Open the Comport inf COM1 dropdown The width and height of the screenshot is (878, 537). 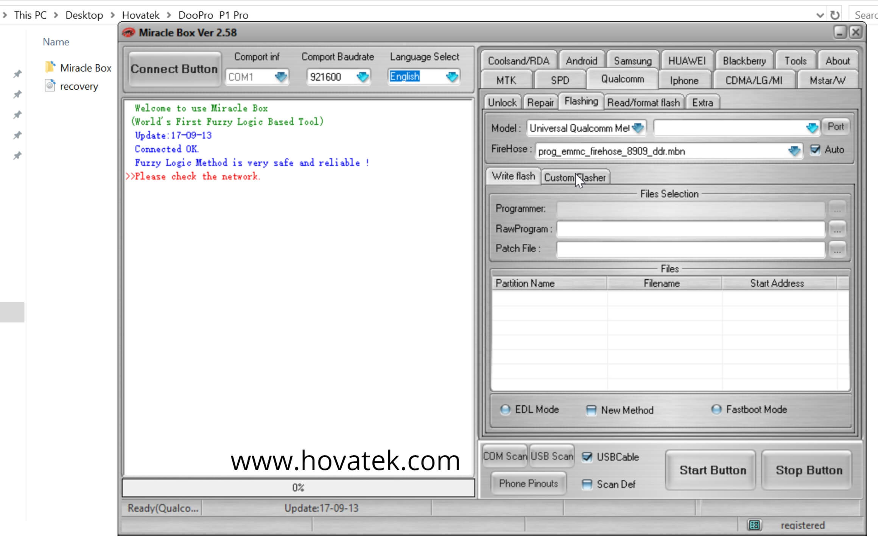point(280,77)
